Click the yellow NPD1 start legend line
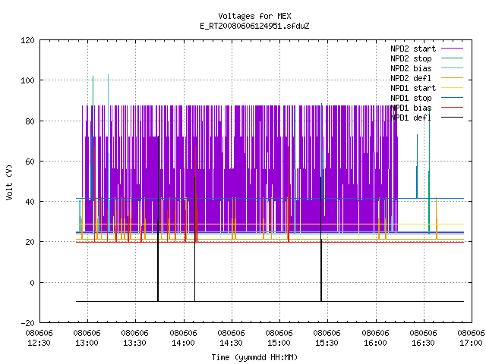The width and height of the screenshot is (486, 364). pyautogui.click(x=453, y=88)
